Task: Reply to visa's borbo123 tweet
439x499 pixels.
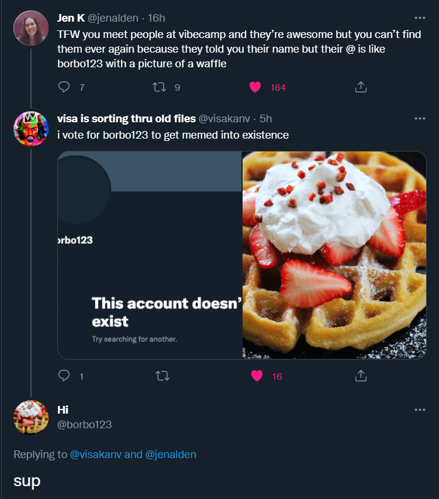Action: click(65, 376)
